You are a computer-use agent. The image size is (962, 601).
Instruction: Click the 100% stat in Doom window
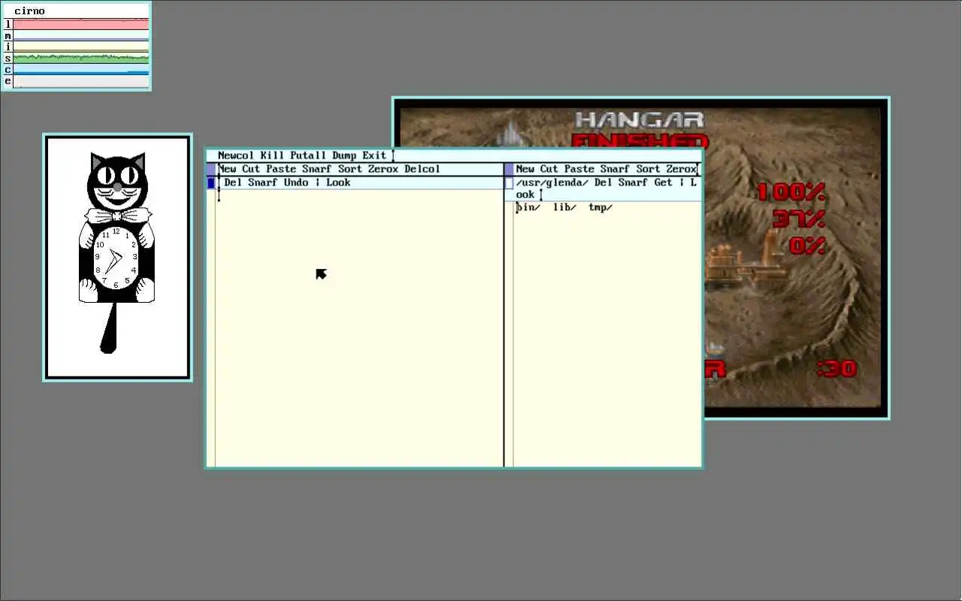(791, 192)
